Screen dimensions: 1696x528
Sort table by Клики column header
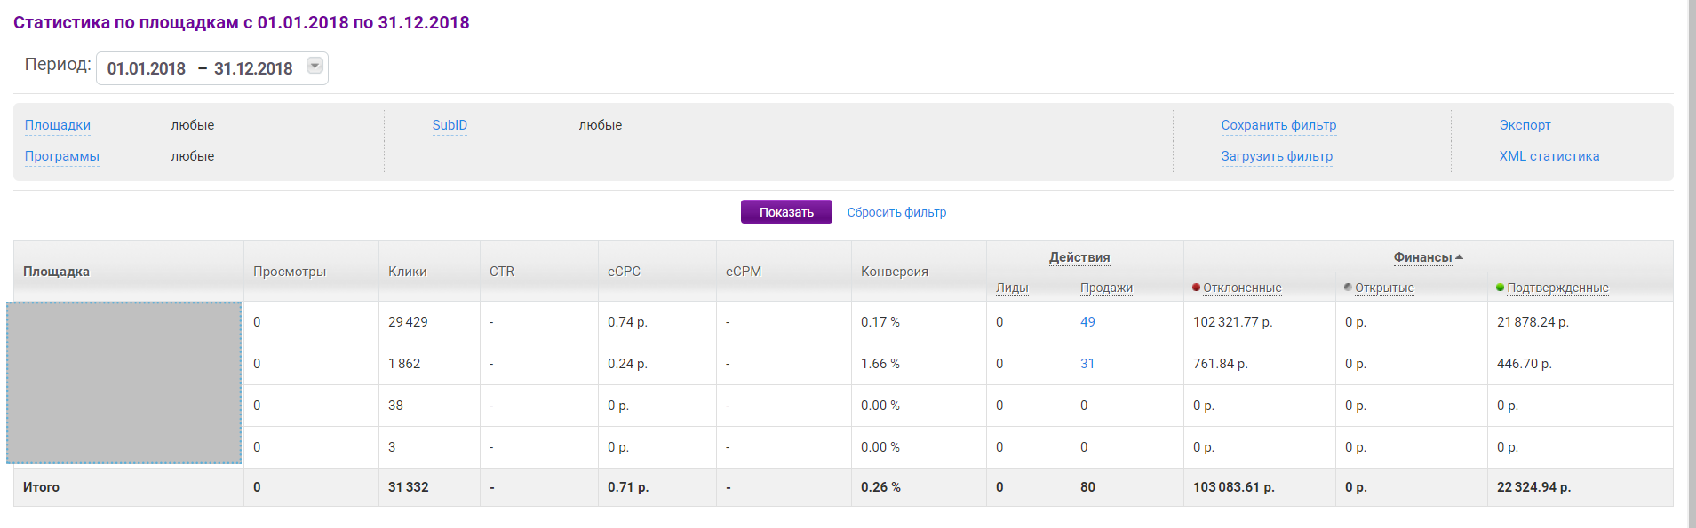407,272
